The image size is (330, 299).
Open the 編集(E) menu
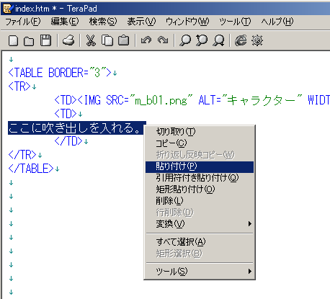click(65, 22)
